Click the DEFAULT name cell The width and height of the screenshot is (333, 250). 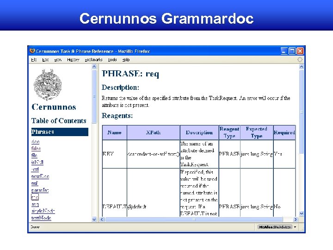tap(115, 206)
